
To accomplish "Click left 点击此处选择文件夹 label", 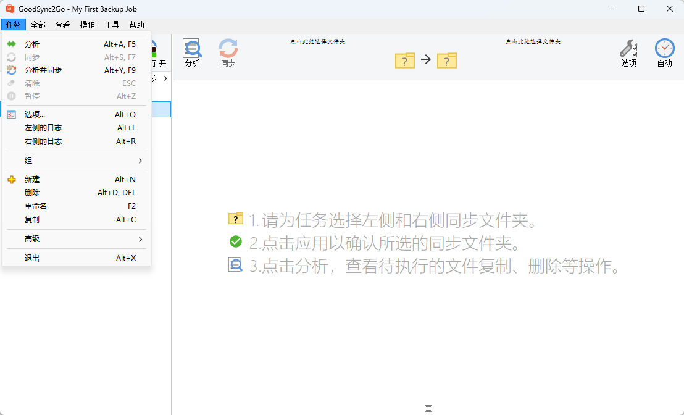I will [317, 41].
